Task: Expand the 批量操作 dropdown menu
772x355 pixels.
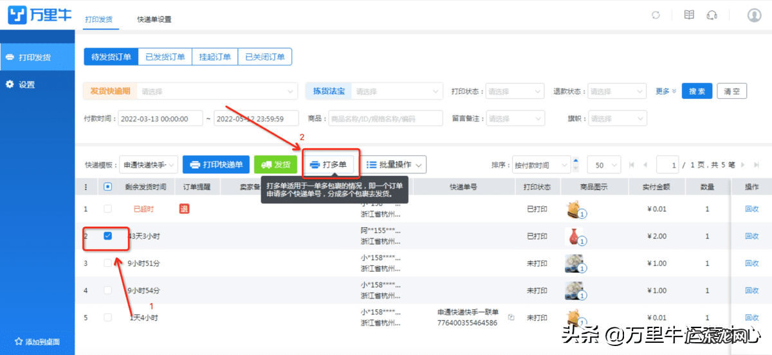Action: coord(392,165)
